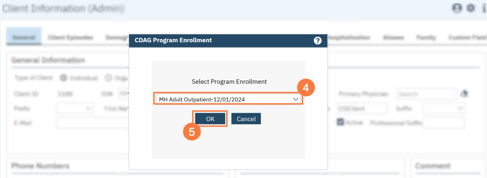Toggle the Active checkbox
487x178 pixels.
[x=340, y=122]
